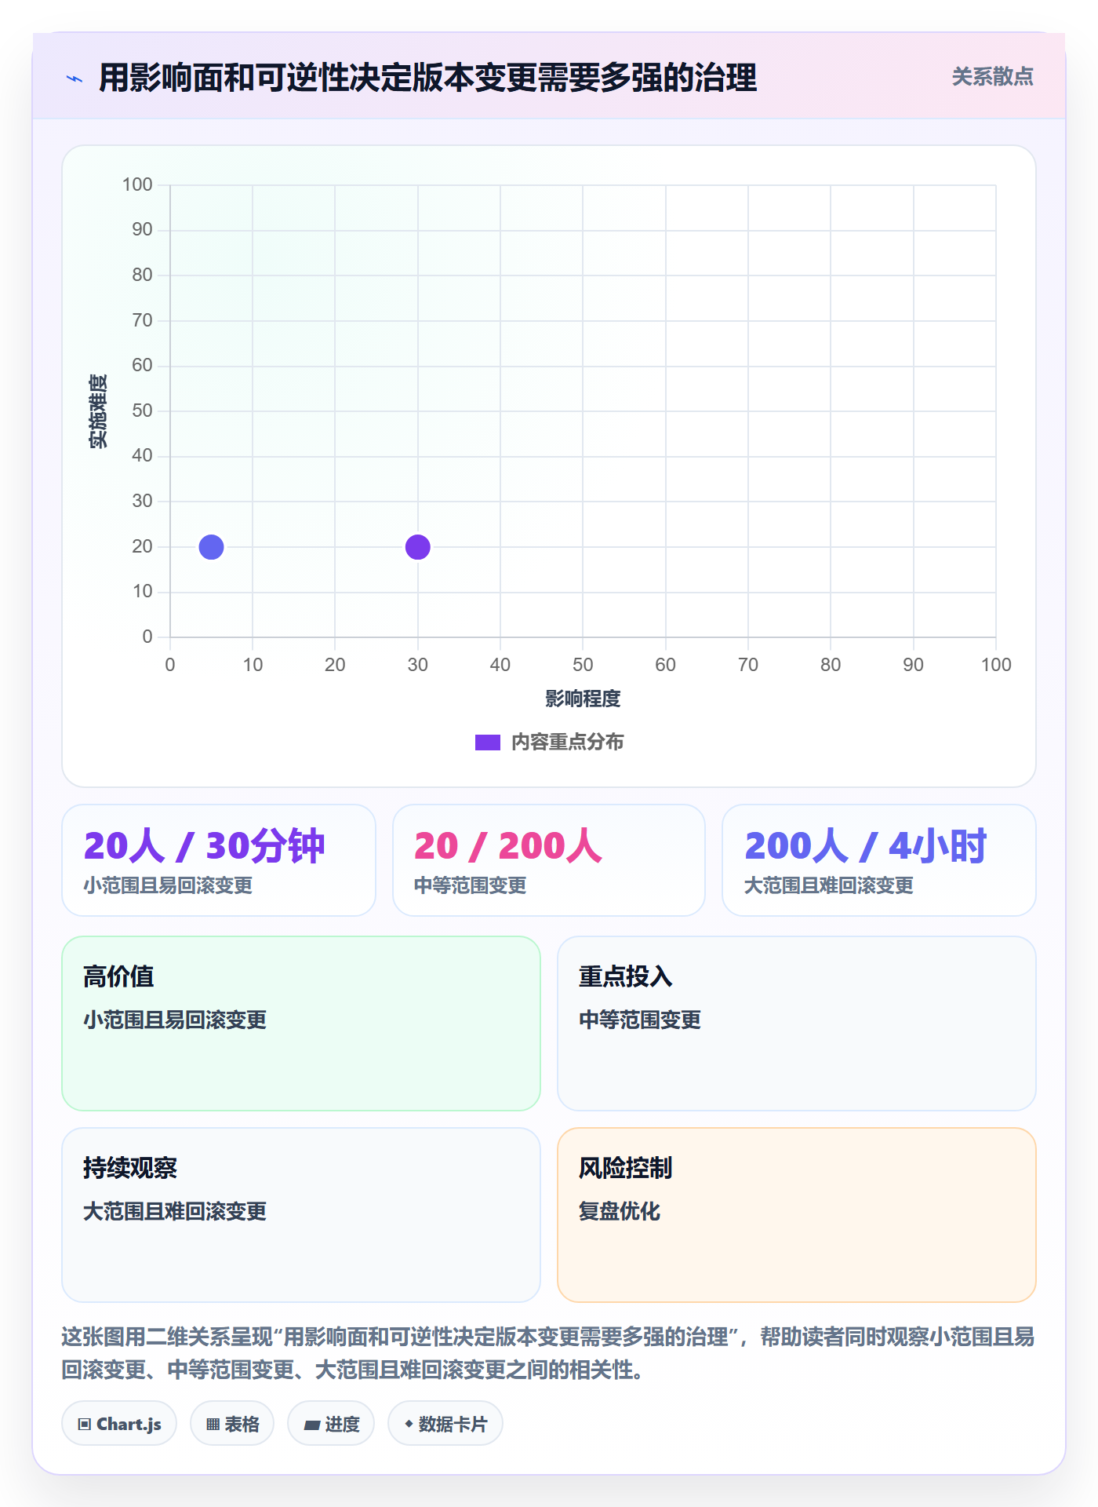Click the 内容重点分布 legend label

[567, 743]
